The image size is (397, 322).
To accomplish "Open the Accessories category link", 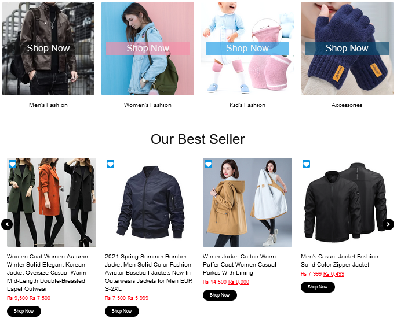I will (347, 105).
